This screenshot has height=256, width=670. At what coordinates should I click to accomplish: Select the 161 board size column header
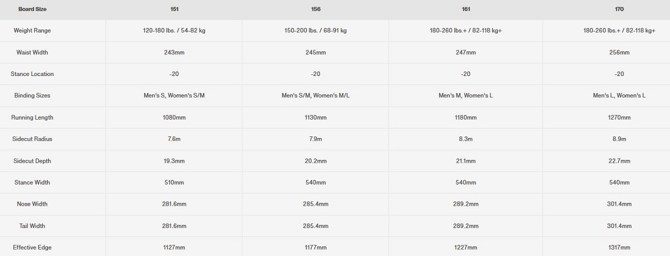point(466,9)
